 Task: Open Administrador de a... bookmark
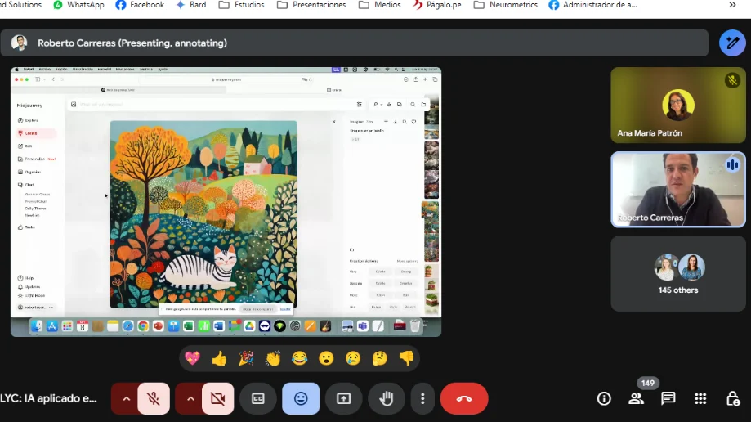point(593,5)
